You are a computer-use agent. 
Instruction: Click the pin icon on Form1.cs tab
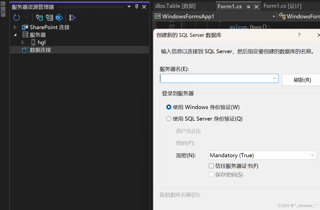(248, 7)
